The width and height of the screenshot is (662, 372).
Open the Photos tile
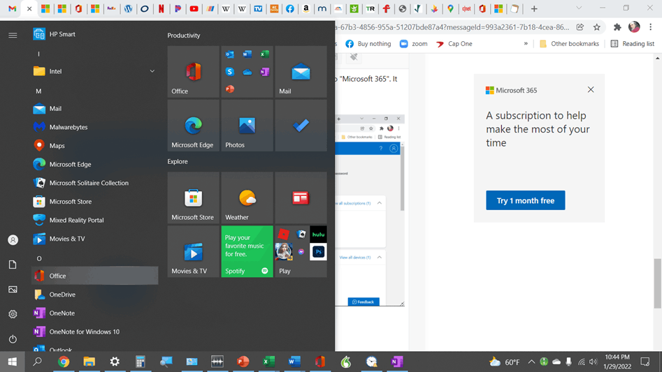pos(247,126)
